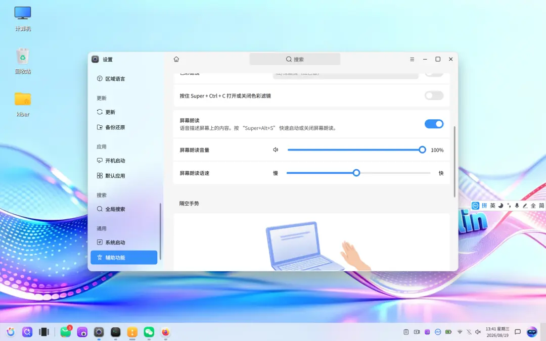Select 辅助功能 in the sidebar
The image size is (546, 341).
(x=124, y=258)
